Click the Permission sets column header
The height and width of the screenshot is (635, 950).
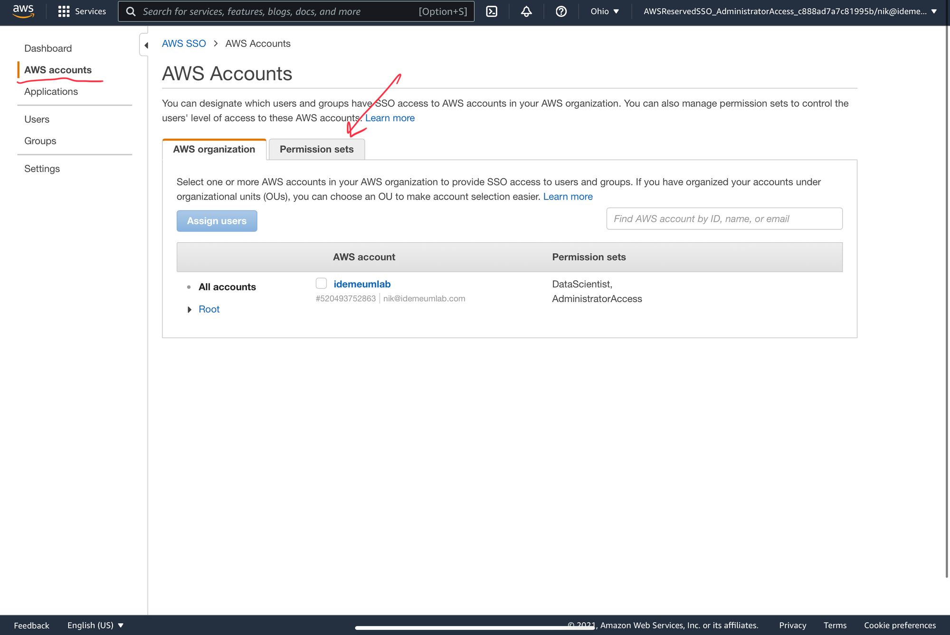(x=589, y=257)
